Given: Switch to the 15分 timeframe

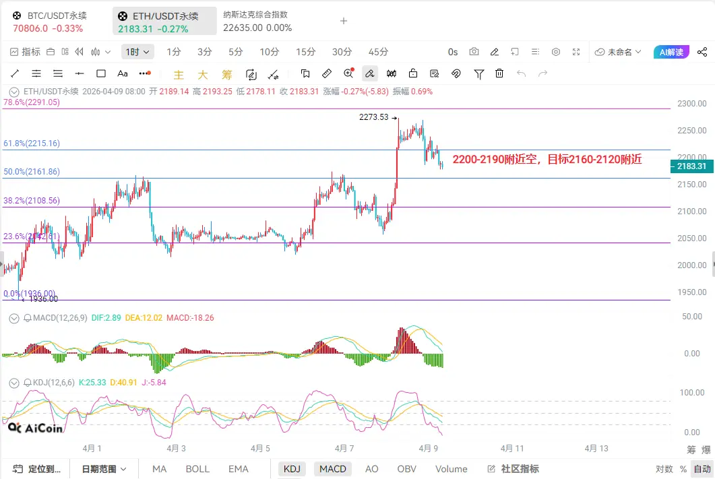Looking at the screenshot, I should (305, 52).
